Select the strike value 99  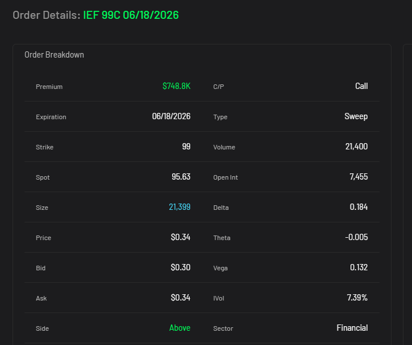click(x=186, y=147)
